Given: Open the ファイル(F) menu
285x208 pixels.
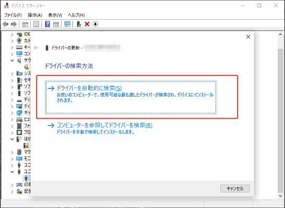Looking at the screenshot, I should click(x=13, y=15).
